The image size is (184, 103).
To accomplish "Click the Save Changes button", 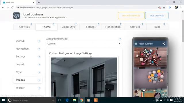I will click(x=157, y=15).
